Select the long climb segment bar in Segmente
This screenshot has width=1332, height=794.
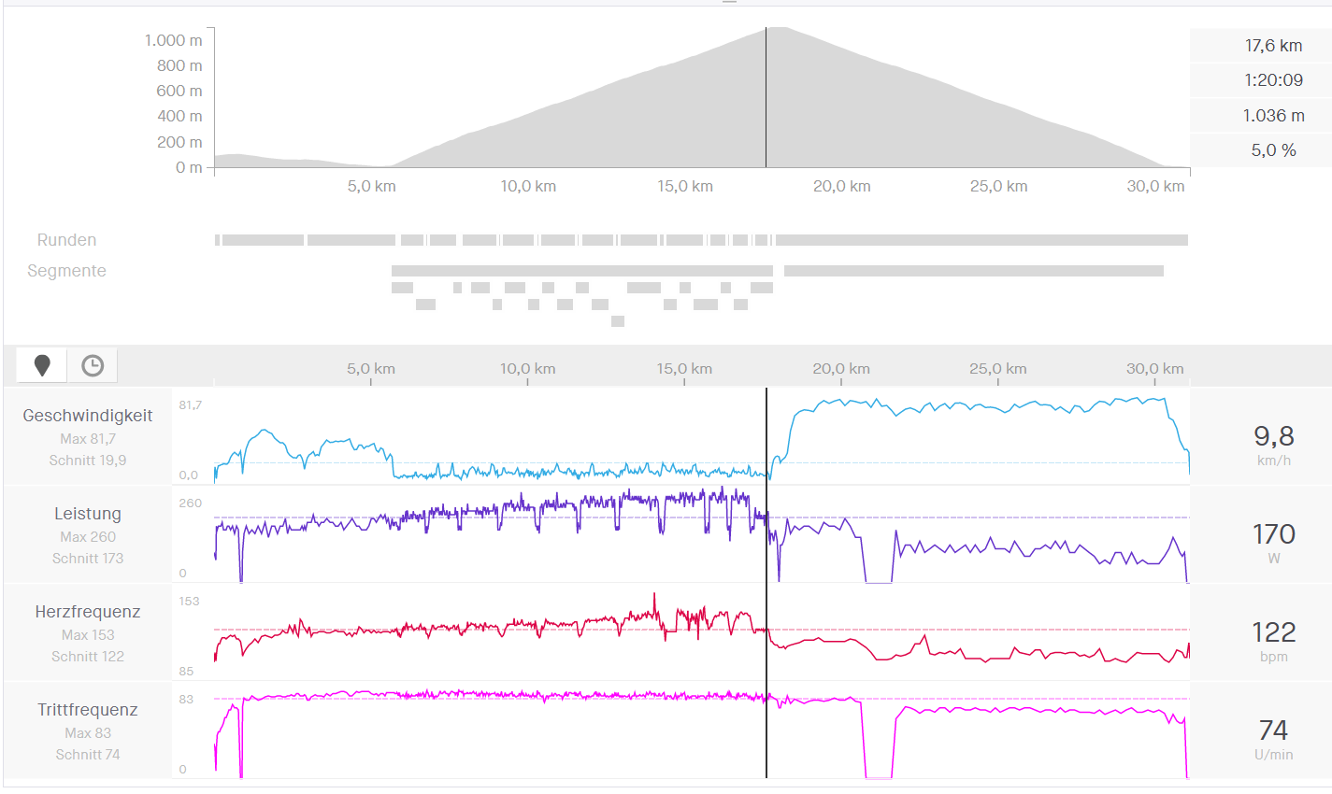581,271
